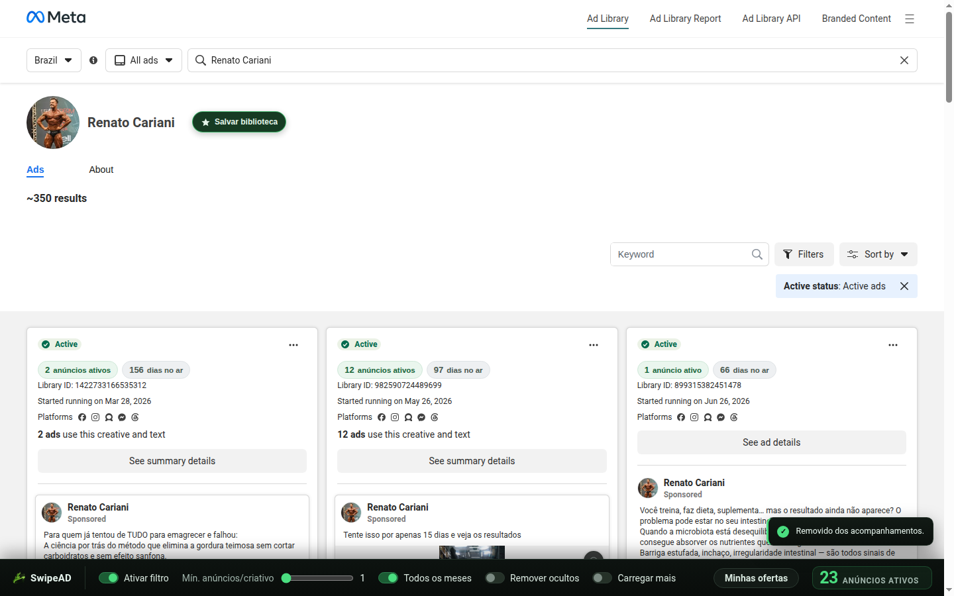The image size is (954, 596).
Task: Click Messenger platform icon on the 66 dias card
Action: tap(721, 417)
